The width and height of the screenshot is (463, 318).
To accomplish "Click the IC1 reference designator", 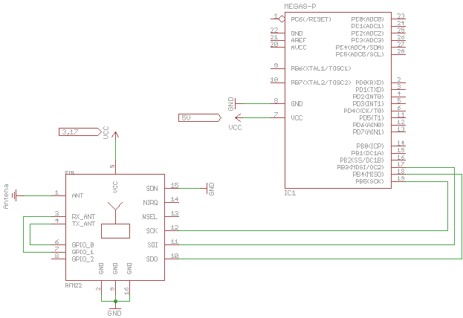I will tap(290, 193).
